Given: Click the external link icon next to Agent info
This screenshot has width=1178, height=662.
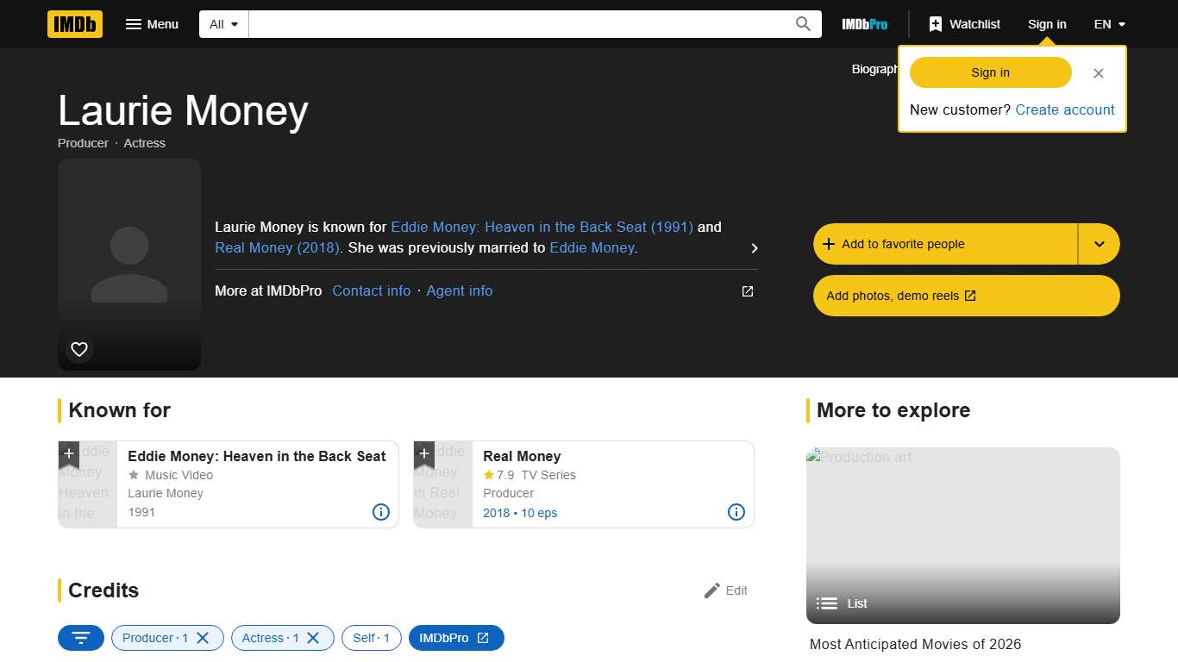Looking at the screenshot, I should pos(747,291).
